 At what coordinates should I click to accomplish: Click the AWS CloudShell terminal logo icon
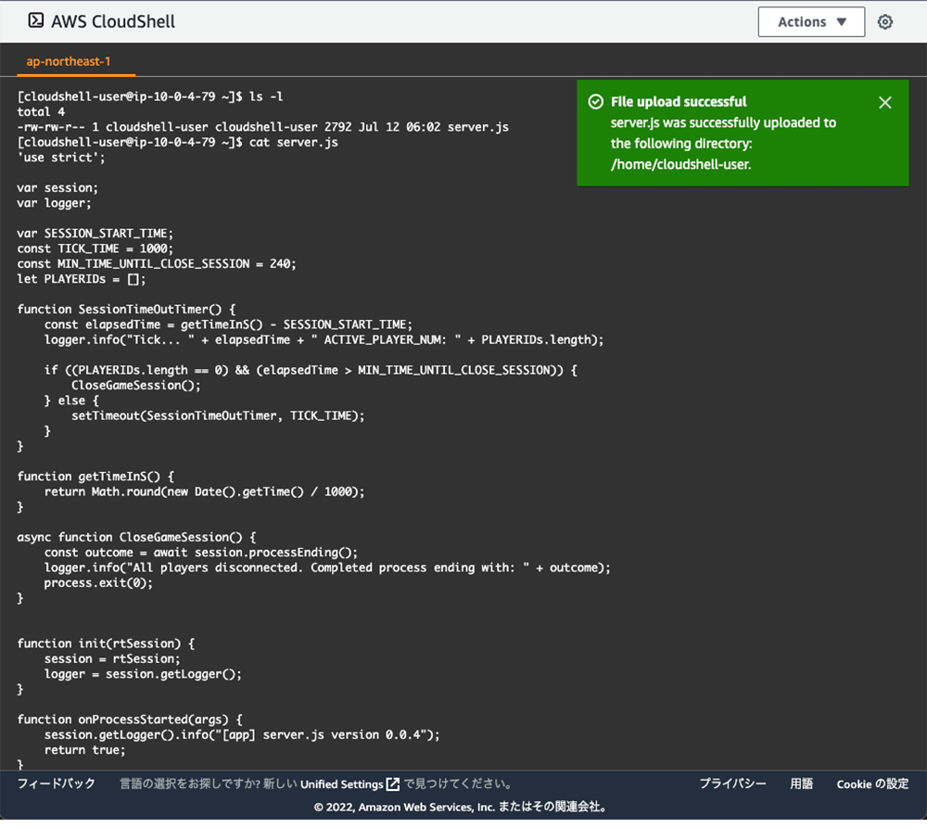pos(36,20)
